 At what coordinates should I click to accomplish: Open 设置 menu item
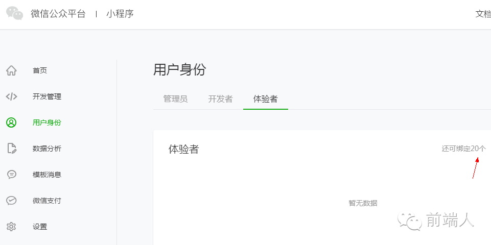(40, 227)
